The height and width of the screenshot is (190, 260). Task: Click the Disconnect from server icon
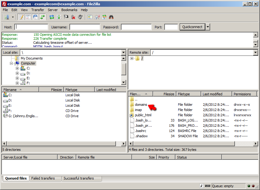tap(73, 17)
